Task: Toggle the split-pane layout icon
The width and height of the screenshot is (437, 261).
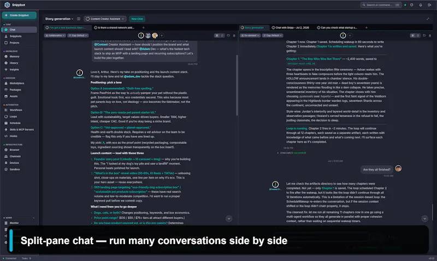Action: 79,19
